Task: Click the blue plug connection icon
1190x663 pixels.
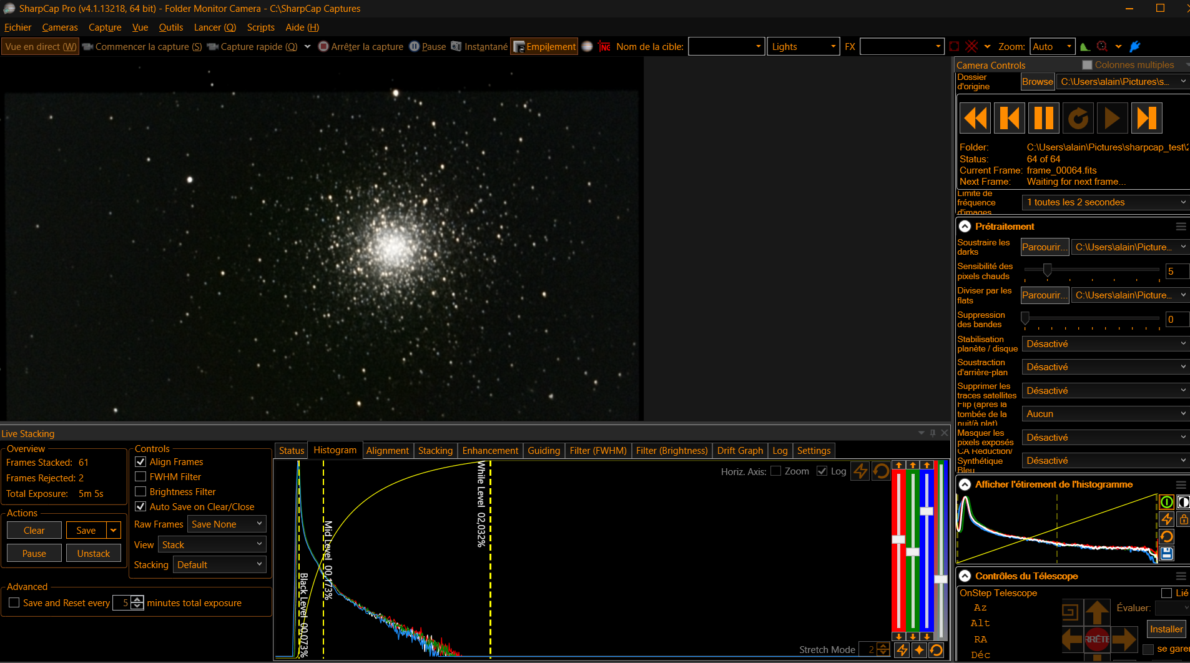Action: [x=1135, y=46]
